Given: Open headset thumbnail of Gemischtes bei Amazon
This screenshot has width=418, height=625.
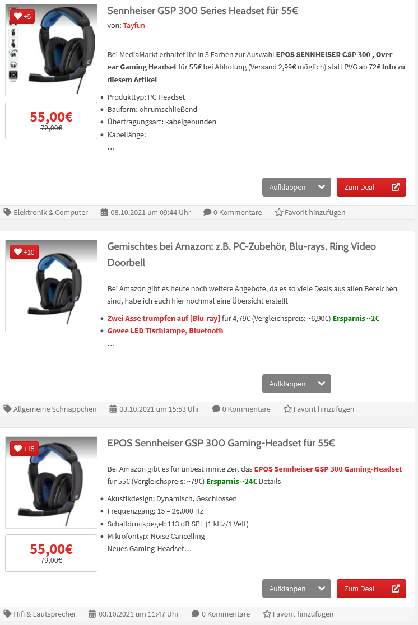Looking at the screenshot, I should point(51,286).
